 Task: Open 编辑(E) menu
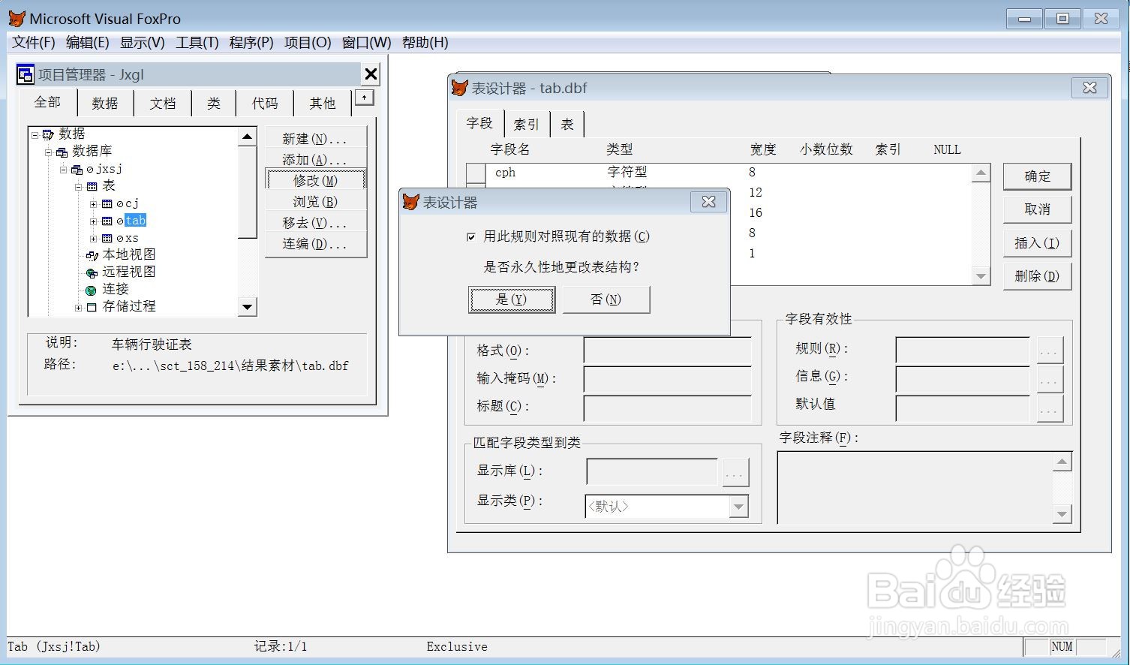[x=88, y=43]
